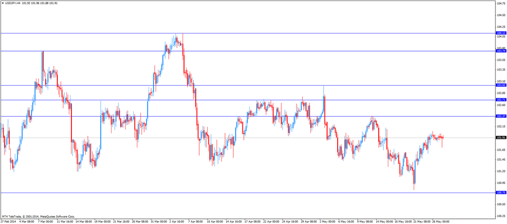507x224 pixels.
Task: Select the 102.37 price level label
Action: pos(501,116)
